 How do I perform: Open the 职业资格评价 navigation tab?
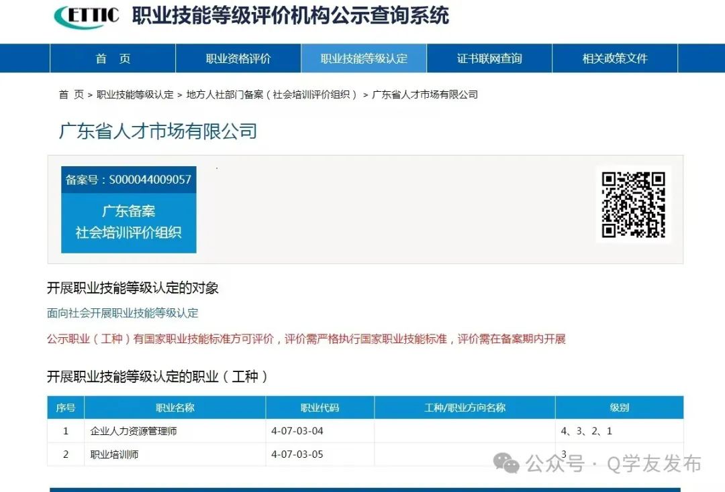pos(238,58)
